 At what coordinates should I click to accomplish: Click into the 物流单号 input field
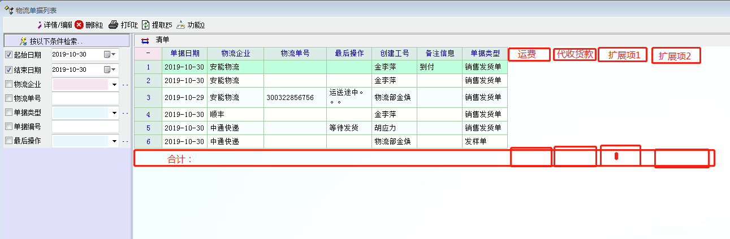(x=85, y=98)
